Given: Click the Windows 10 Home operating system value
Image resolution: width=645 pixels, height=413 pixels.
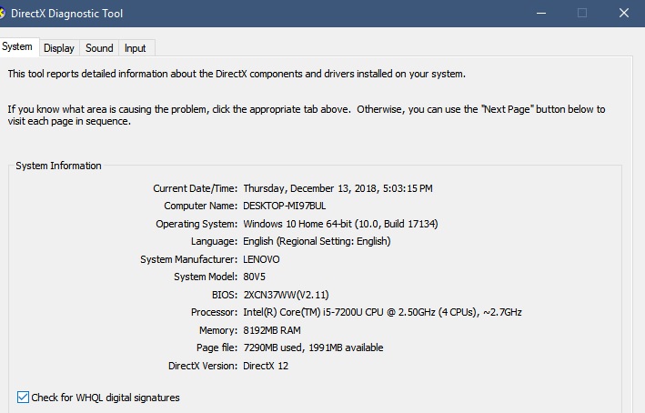Looking at the screenshot, I should [x=340, y=224].
